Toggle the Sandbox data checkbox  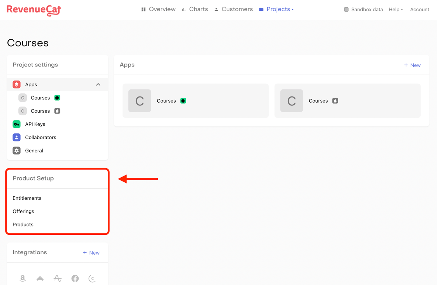click(x=346, y=9)
